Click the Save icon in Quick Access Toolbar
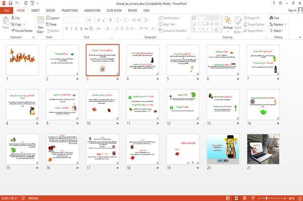The height and width of the screenshot is (201, 303). (11, 3)
